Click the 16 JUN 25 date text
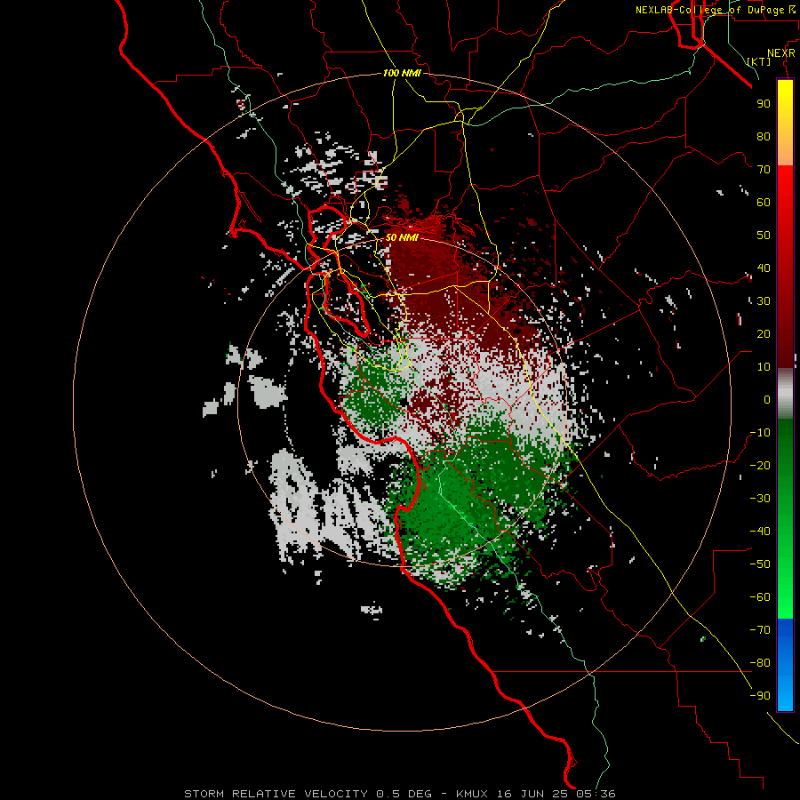Screen dimensions: 800x800 532,794
